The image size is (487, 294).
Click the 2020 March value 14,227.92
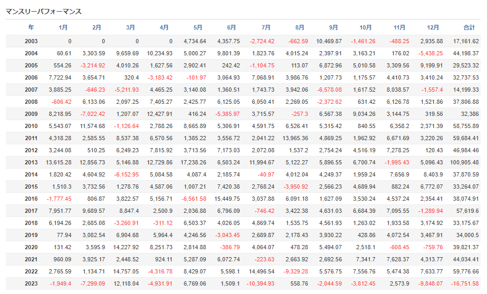point(126,248)
